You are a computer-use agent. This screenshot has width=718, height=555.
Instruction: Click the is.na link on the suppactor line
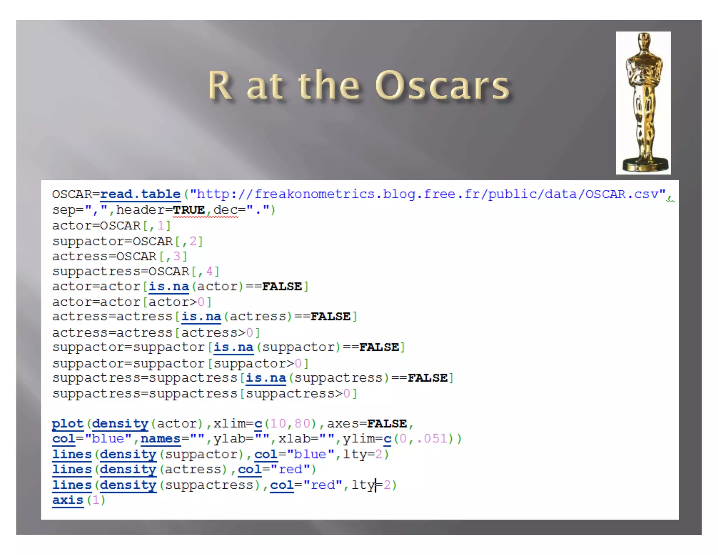(233, 347)
